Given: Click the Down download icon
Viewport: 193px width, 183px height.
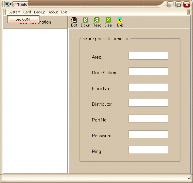Looking at the screenshot, I should pos(85,20).
